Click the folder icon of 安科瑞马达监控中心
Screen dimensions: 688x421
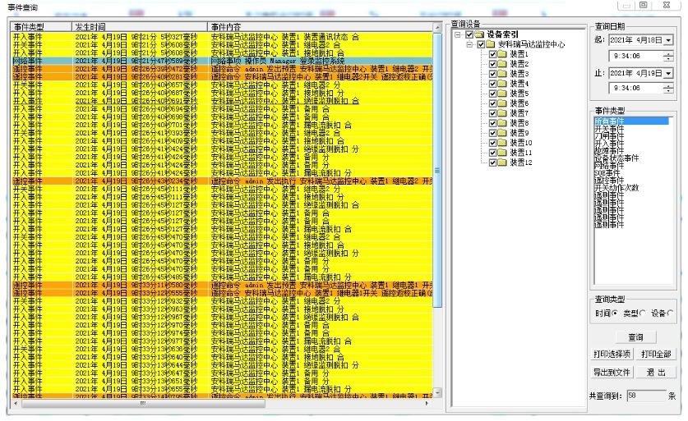(491, 44)
